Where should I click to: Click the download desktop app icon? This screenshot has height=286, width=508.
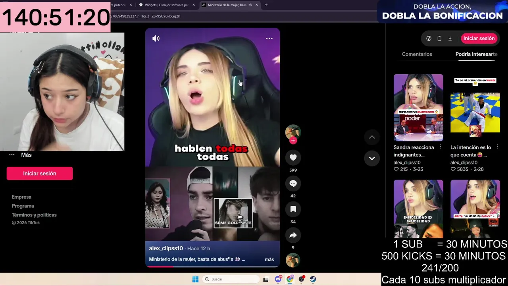[x=450, y=39]
